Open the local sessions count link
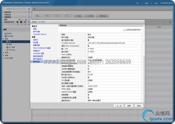The image size is (175, 124). pyautogui.click(x=29, y=15)
